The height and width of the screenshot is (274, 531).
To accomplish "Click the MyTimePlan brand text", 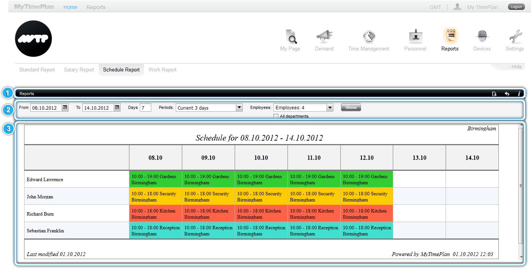I will point(34,7).
